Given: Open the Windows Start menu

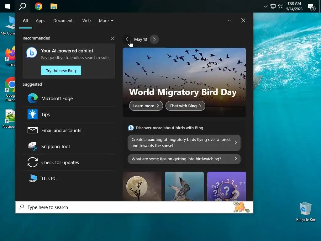Looking at the screenshot, I should pyautogui.click(x=8, y=6).
